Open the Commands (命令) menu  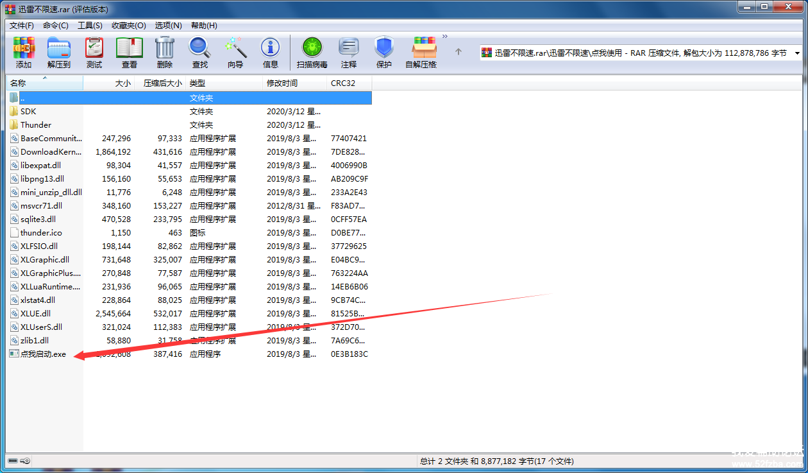[x=56, y=25]
